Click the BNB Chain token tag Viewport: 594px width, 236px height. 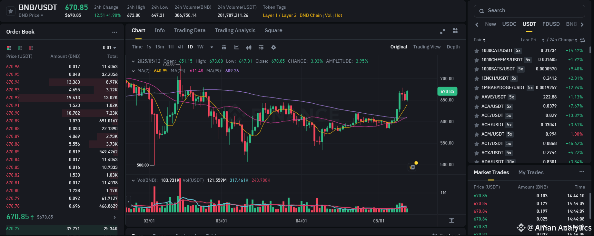point(311,15)
